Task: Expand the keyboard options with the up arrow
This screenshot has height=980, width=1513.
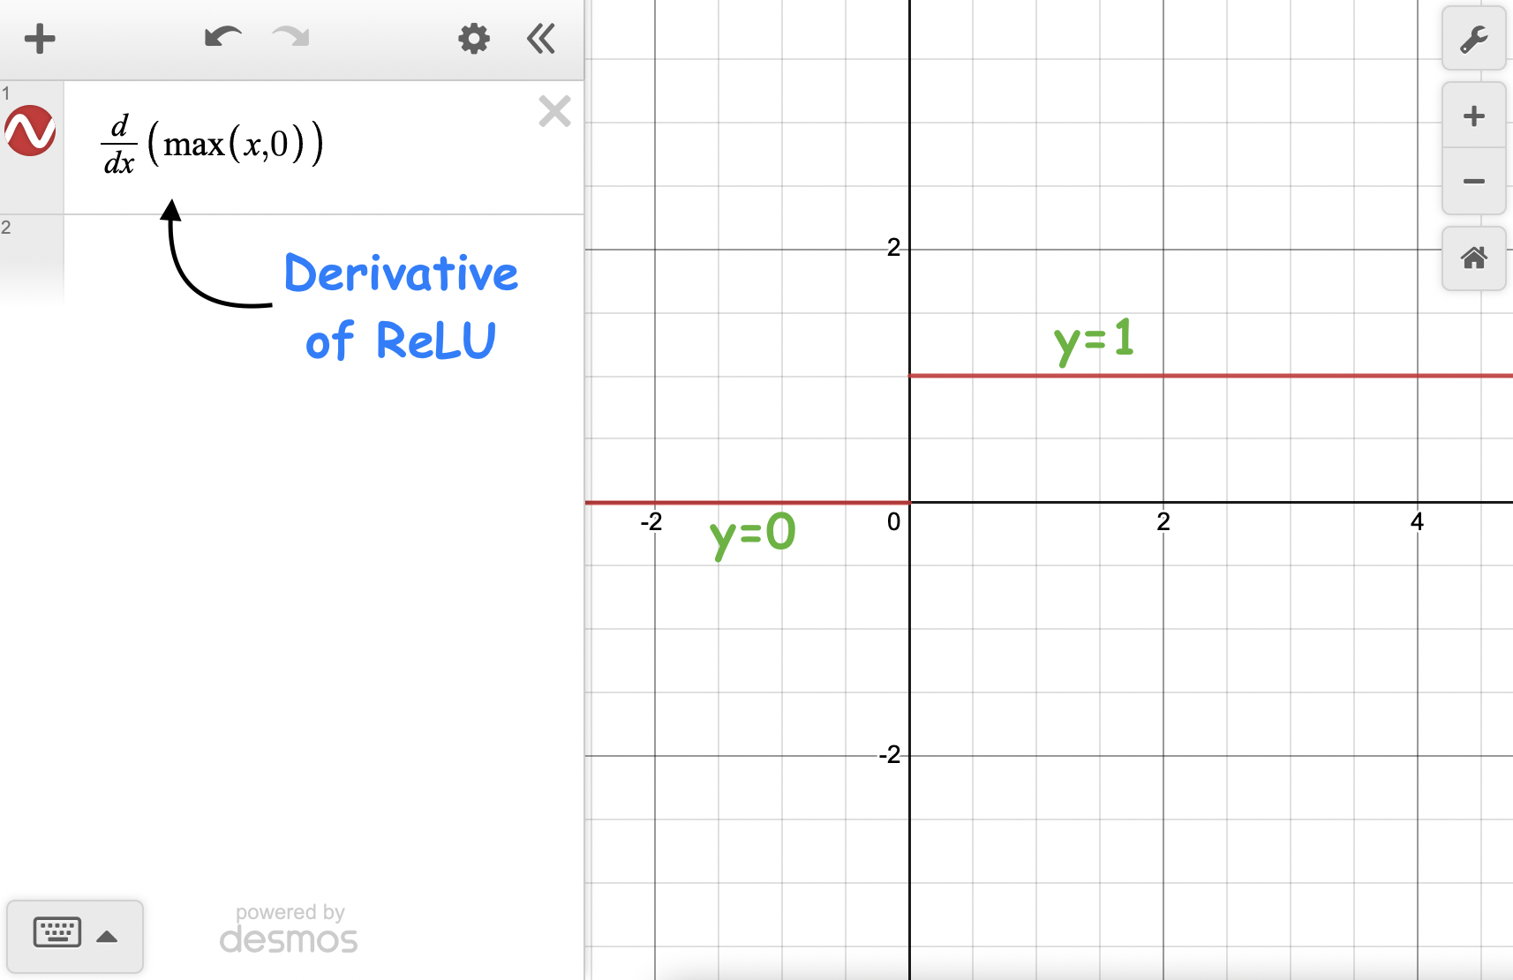Action: [x=107, y=935]
